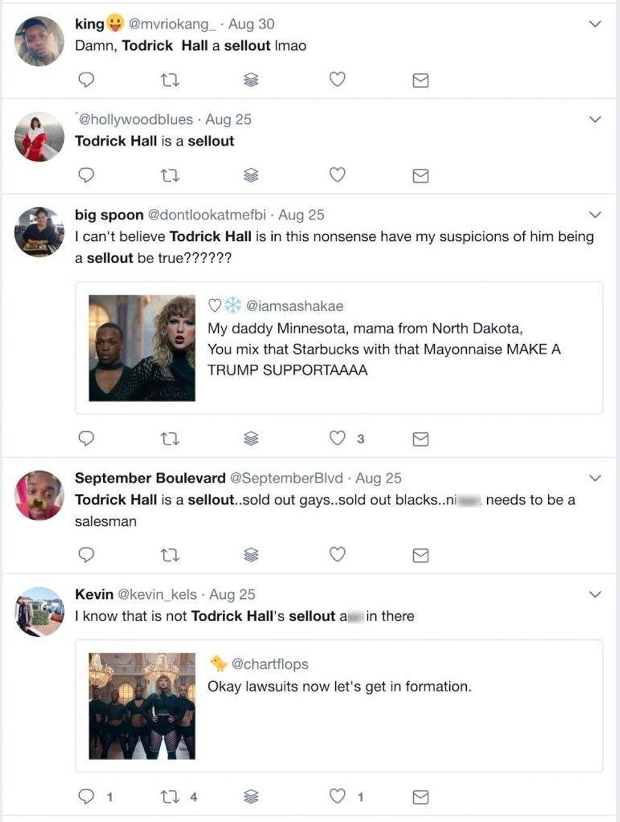Like king's tweet about Todrick Hall
The image size is (620, 822).
338,79
